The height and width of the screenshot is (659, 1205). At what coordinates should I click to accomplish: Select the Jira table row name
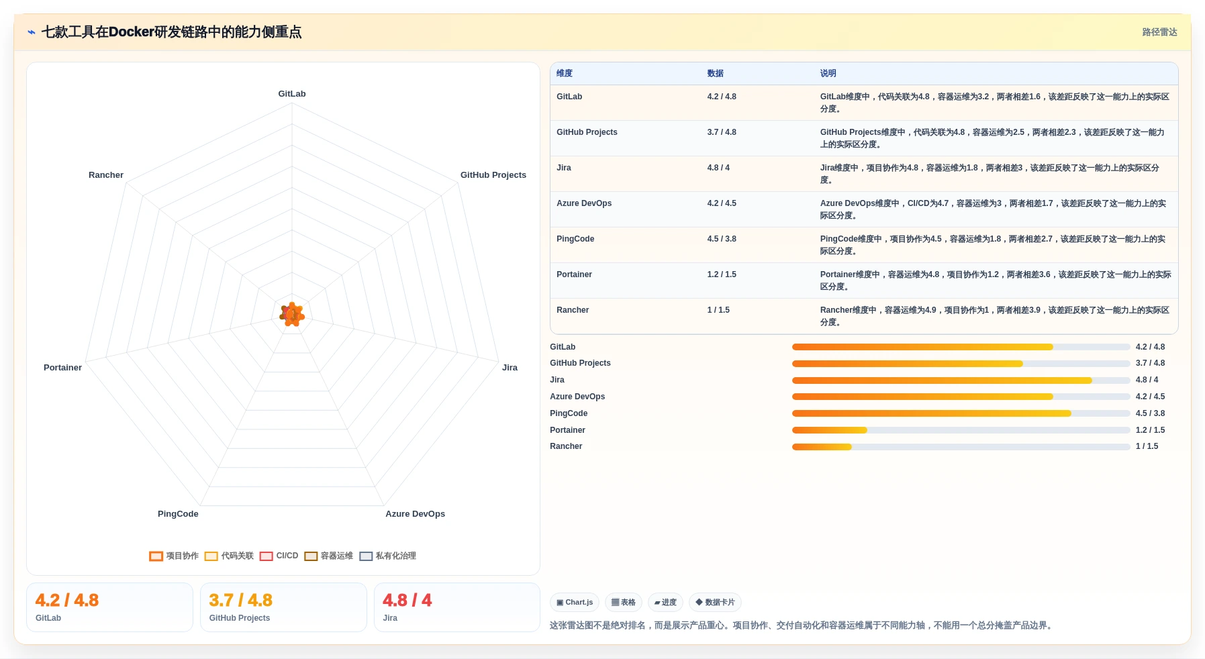pyautogui.click(x=564, y=168)
